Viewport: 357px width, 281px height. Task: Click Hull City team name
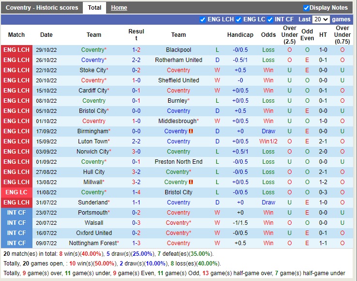point(94,172)
